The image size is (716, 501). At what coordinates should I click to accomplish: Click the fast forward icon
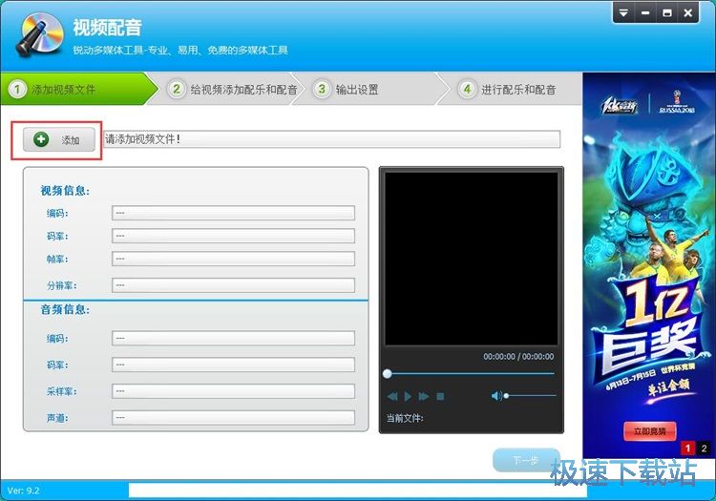pos(424,397)
